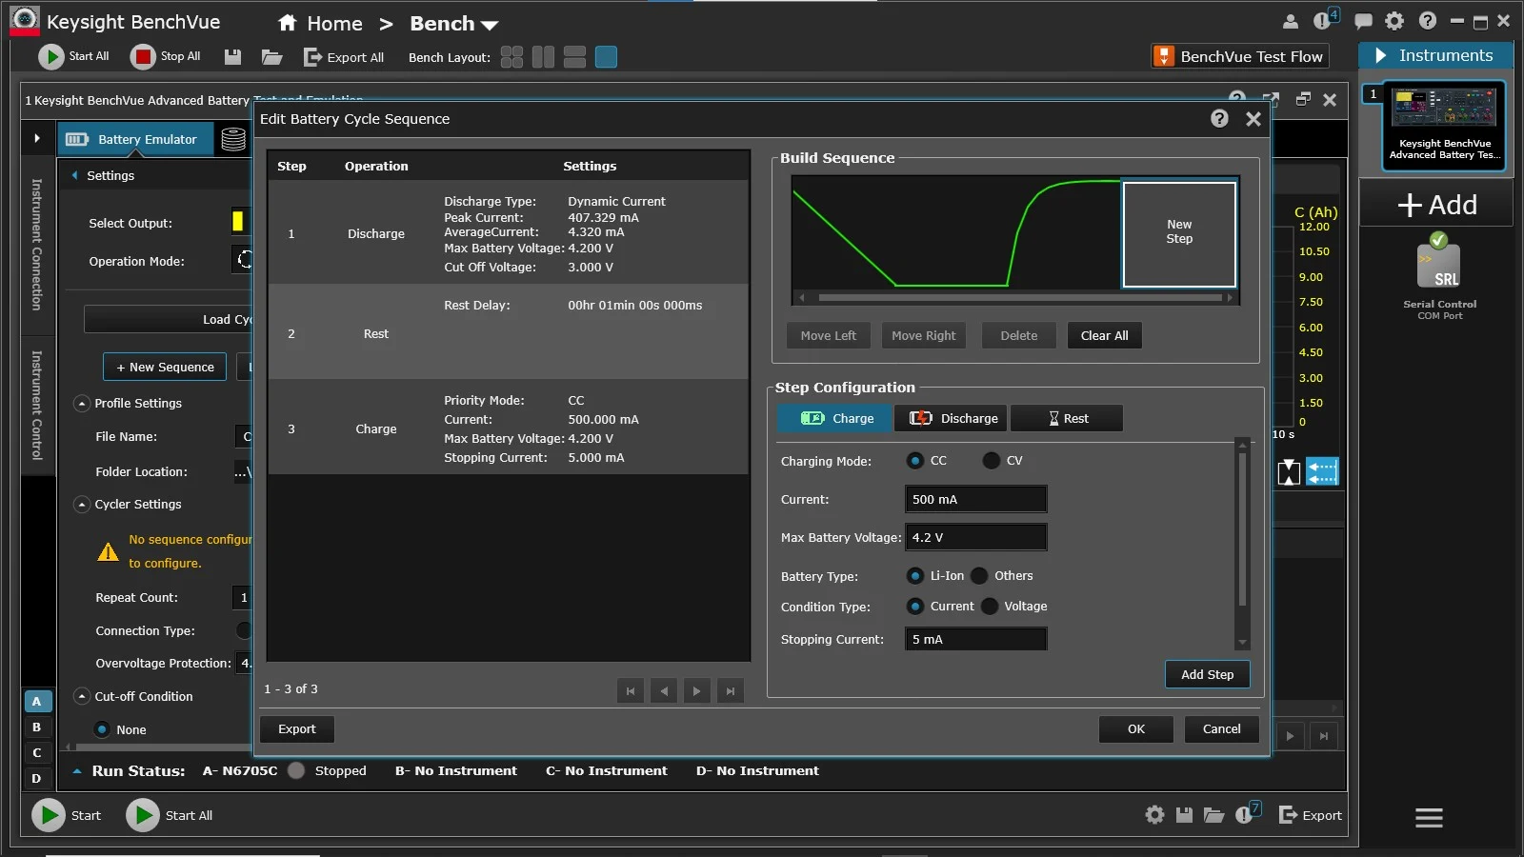Select the Discharge row in step table
This screenshot has height=857, width=1524.
coord(508,233)
